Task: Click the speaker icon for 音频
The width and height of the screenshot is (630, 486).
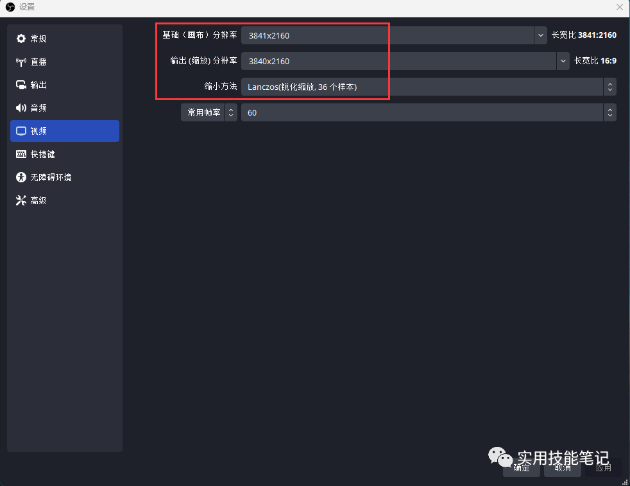Action: [x=21, y=108]
